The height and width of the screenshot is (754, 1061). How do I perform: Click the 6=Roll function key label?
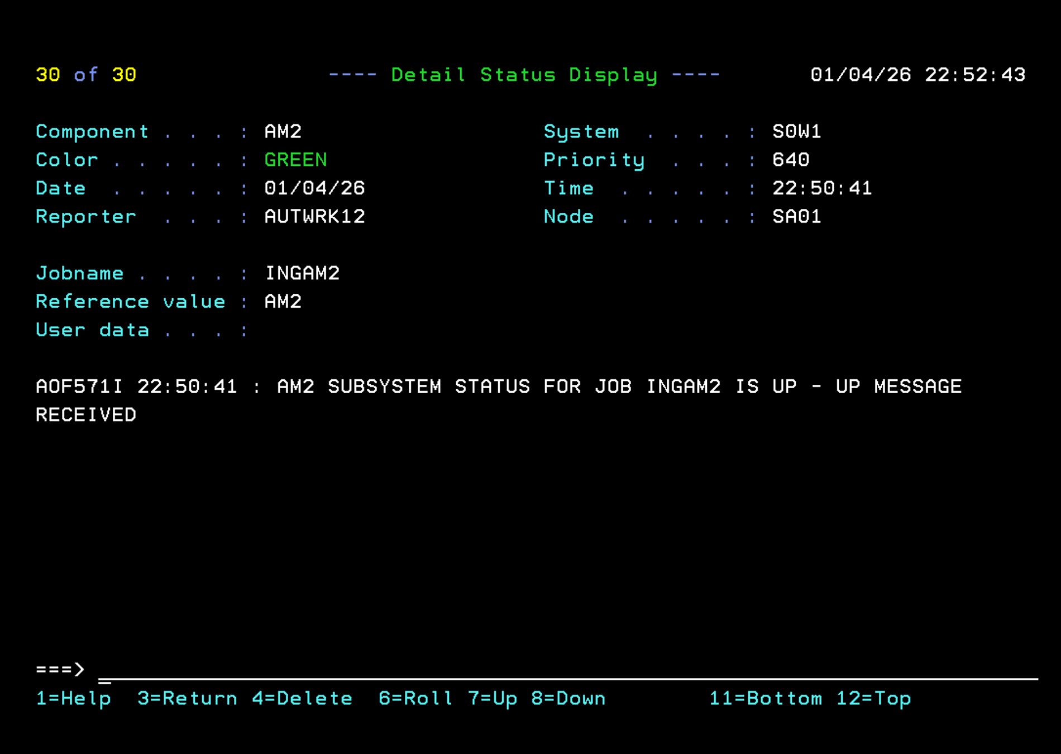(415, 698)
